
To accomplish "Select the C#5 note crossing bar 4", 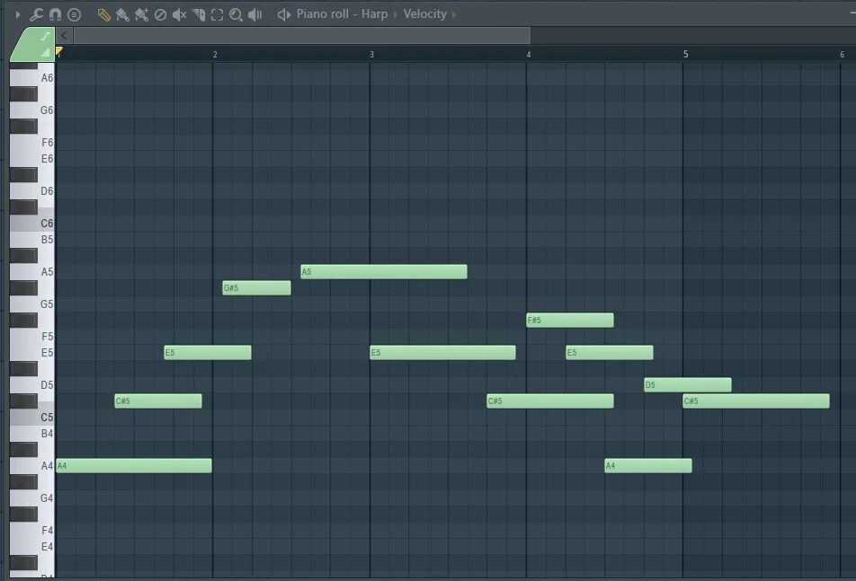I will coord(550,401).
